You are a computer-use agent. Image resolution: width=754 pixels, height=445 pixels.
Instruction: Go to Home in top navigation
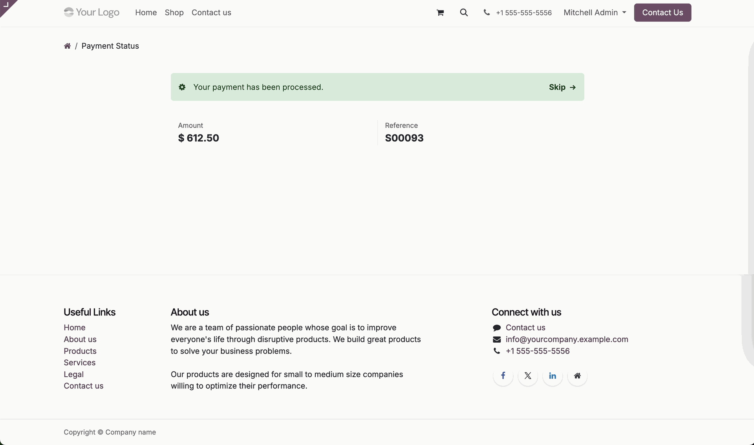pos(146,13)
